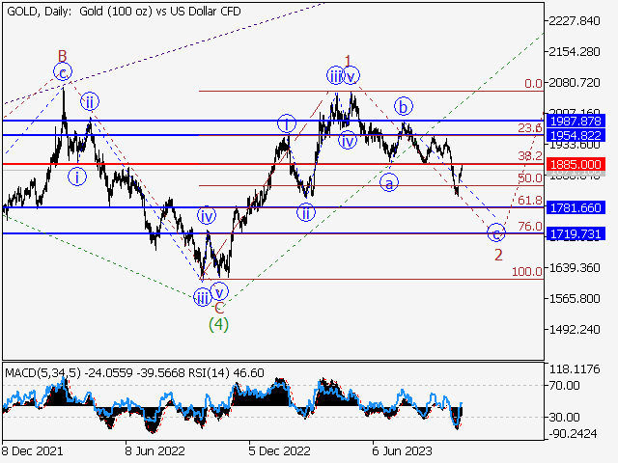The width and height of the screenshot is (618, 463).
Task: Select the red wave B label
Action: coord(62,55)
